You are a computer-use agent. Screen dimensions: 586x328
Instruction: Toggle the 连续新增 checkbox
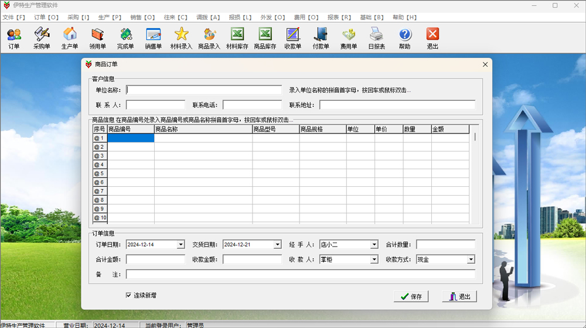point(128,295)
